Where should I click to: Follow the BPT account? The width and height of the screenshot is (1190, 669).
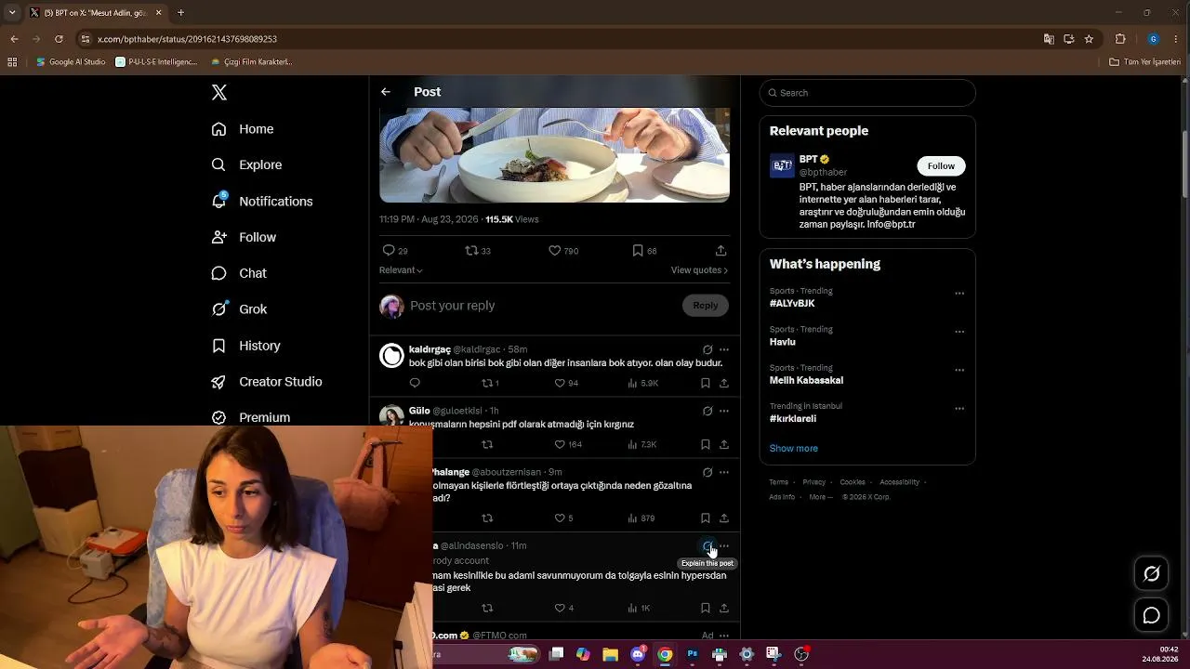tap(941, 166)
